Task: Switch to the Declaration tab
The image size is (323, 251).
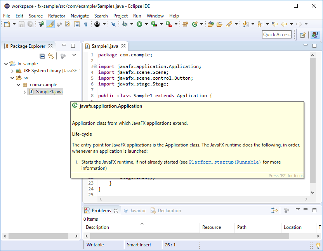Action: pos(166,211)
